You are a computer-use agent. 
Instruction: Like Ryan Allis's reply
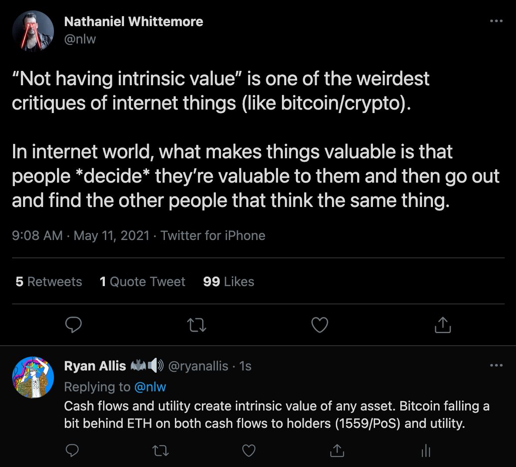[248, 451]
